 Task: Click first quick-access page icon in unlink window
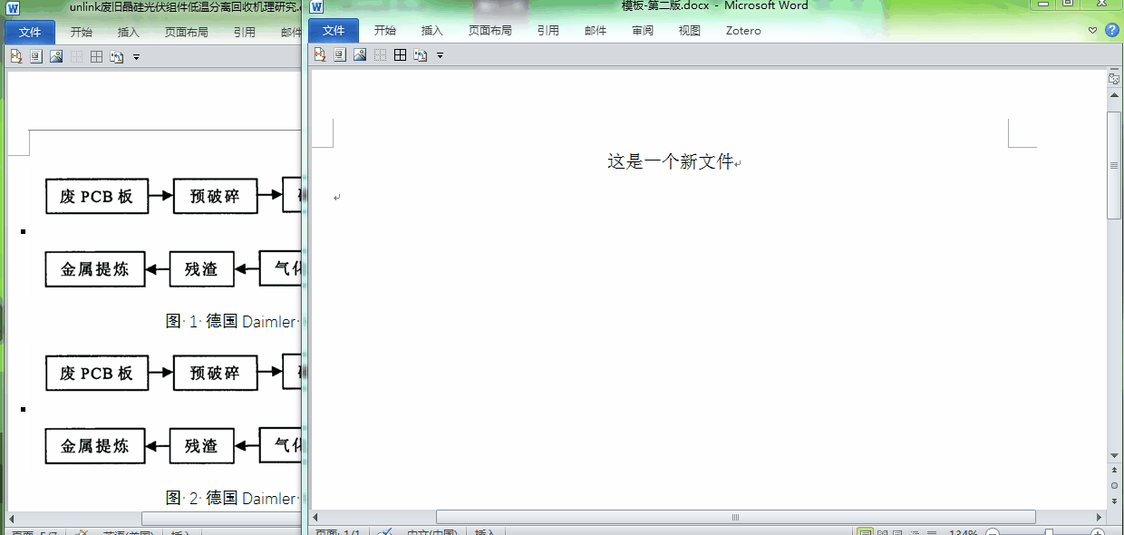point(15,57)
